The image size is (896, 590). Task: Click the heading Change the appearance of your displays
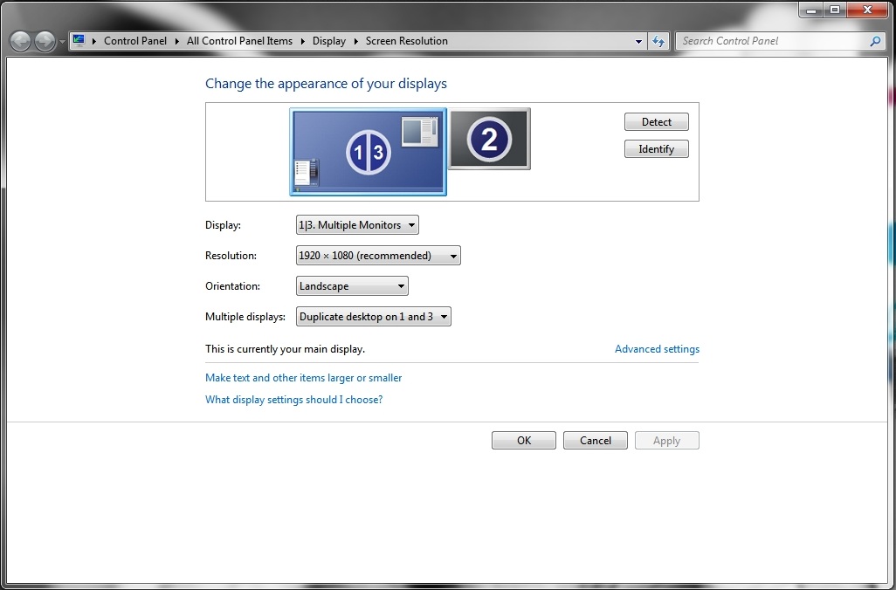click(327, 84)
